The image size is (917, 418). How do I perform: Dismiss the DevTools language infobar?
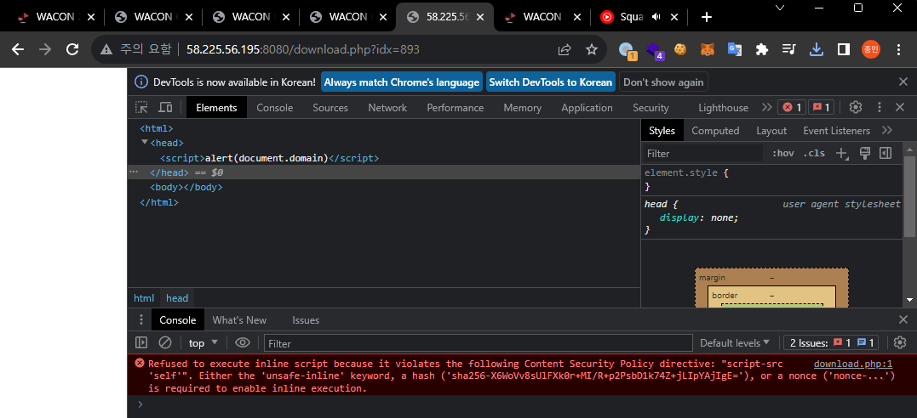pyautogui.click(x=903, y=82)
